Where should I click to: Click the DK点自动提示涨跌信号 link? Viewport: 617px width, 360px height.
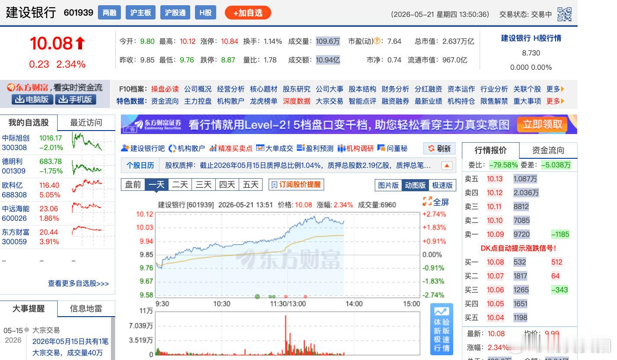coord(518,248)
